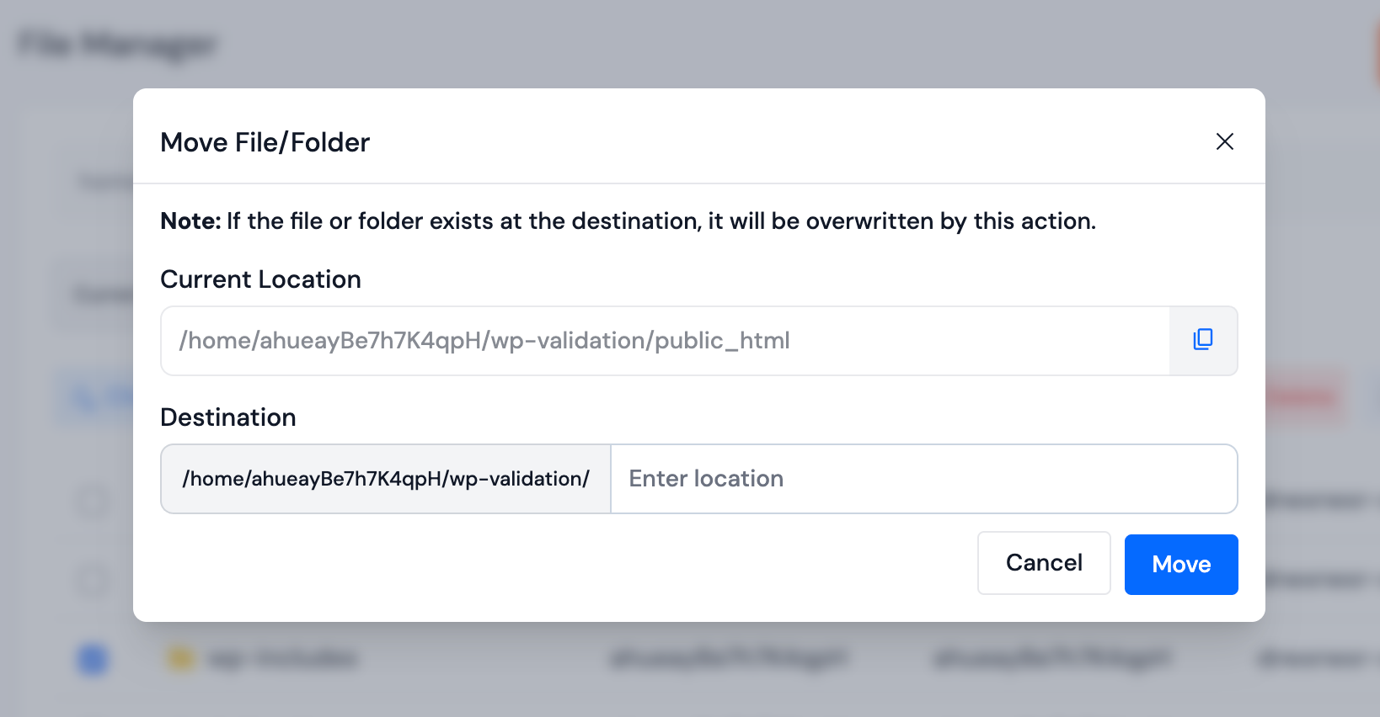Image resolution: width=1380 pixels, height=717 pixels.
Task: Click the destination path prefix box
Action: (386, 479)
